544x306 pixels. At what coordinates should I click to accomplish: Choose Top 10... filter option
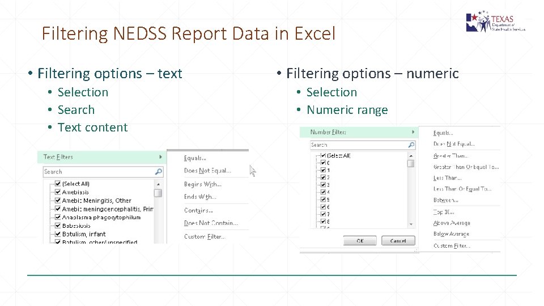tap(444, 212)
